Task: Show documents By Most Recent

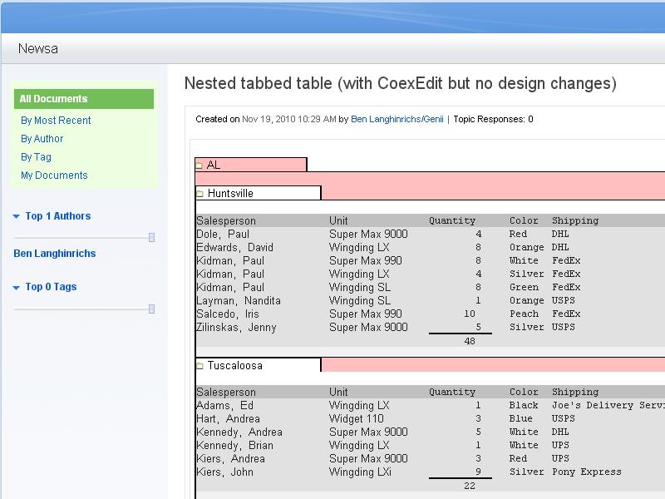Action: 56,121
